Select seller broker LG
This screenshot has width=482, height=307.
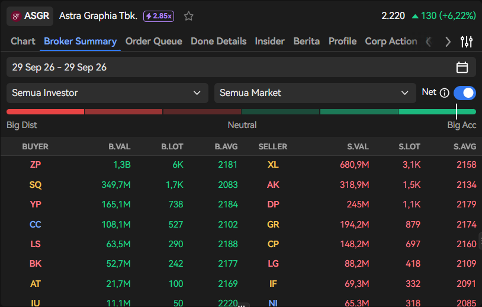click(x=273, y=264)
